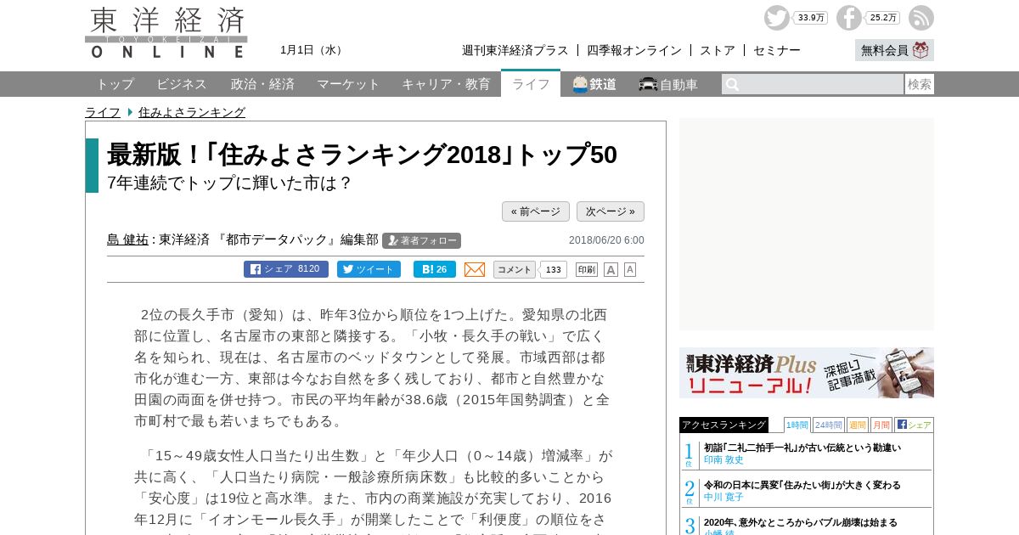Select the 週間 ranking tab

(x=858, y=425)
